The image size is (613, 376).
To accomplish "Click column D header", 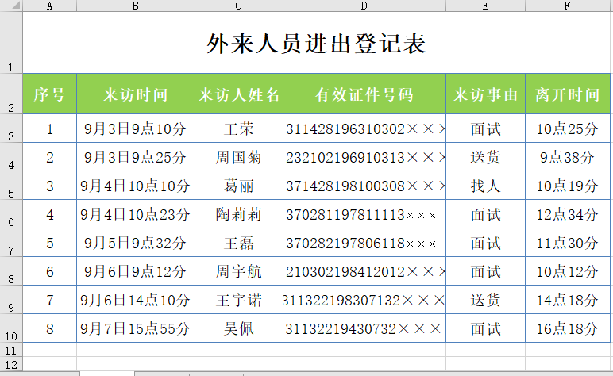I will point(364,6).
